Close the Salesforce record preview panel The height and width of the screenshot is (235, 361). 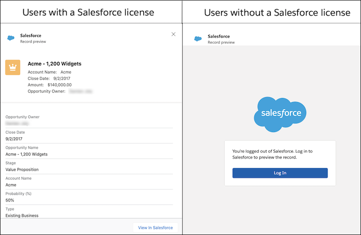[x=173, y=34]
